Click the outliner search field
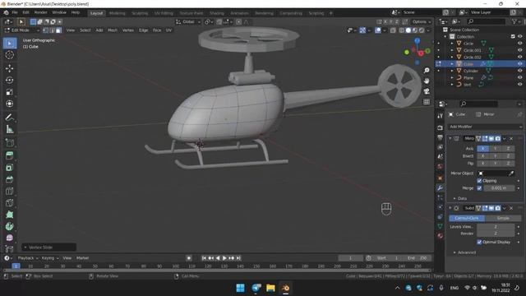The width and height of the screenshot is (526, 296). pyautogui.click(x=486, y=21)
